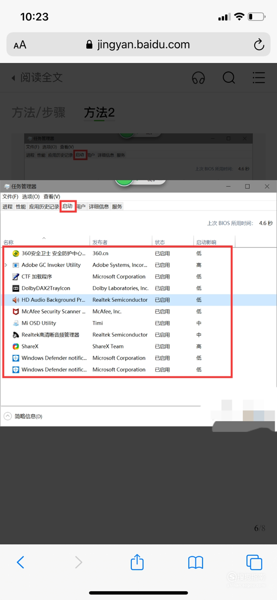The image size is (277, 600).
Task: Tap the Safari reload page icon
Action: 259,45
